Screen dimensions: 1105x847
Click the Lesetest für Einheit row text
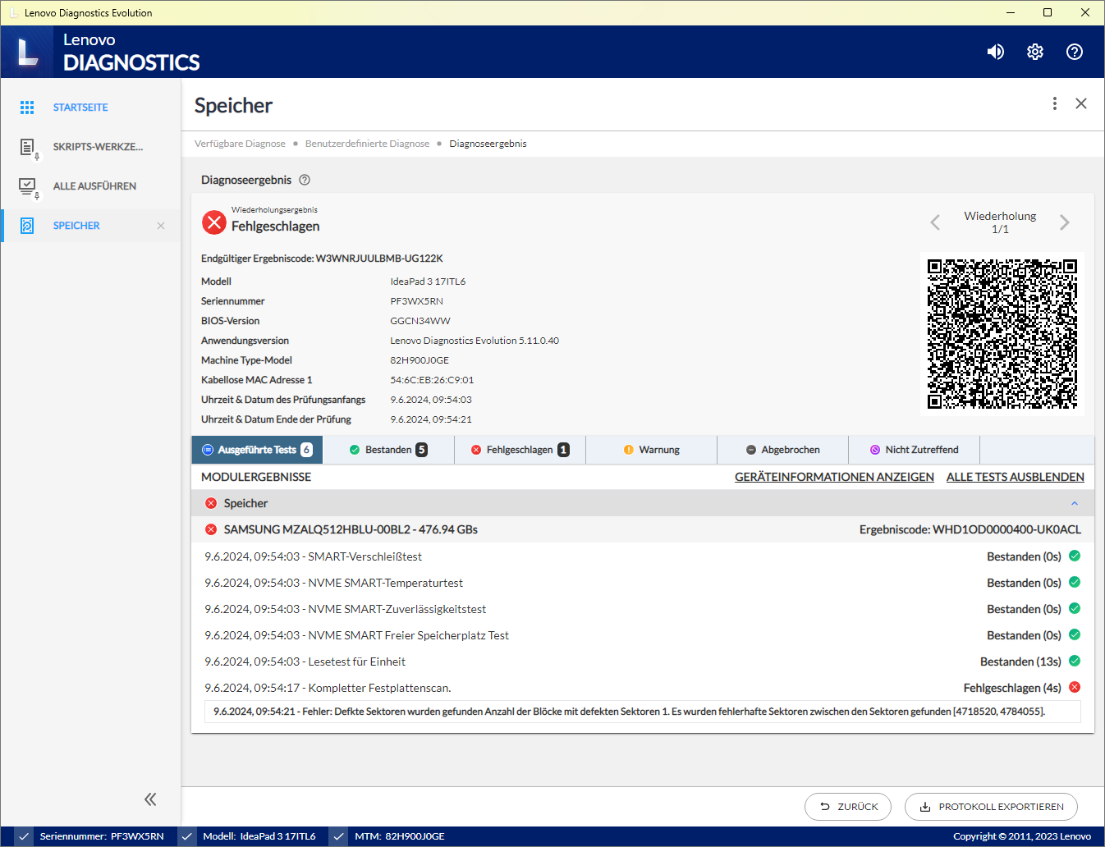(305, 662)
